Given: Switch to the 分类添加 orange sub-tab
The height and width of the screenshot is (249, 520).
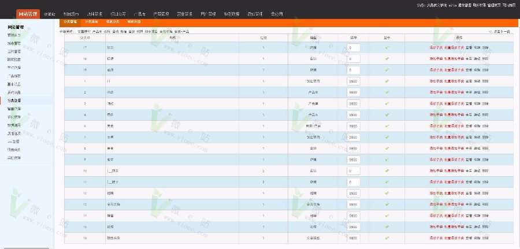Looking at the screenshot, I should [x=91, y=22].
